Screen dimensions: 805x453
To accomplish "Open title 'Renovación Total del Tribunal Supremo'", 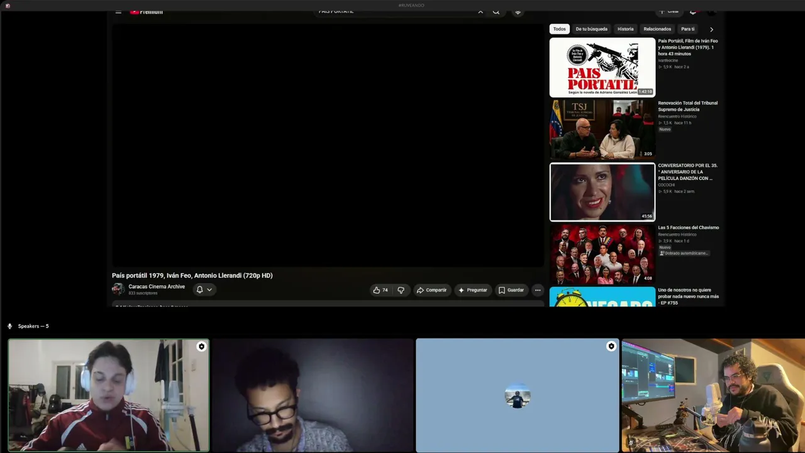I will point(688,106).
